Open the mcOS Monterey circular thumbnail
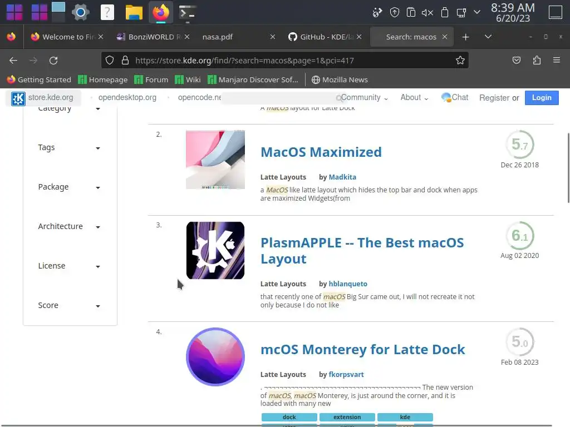The width and height of the screenshot is (570, 427). click(215, 356)
